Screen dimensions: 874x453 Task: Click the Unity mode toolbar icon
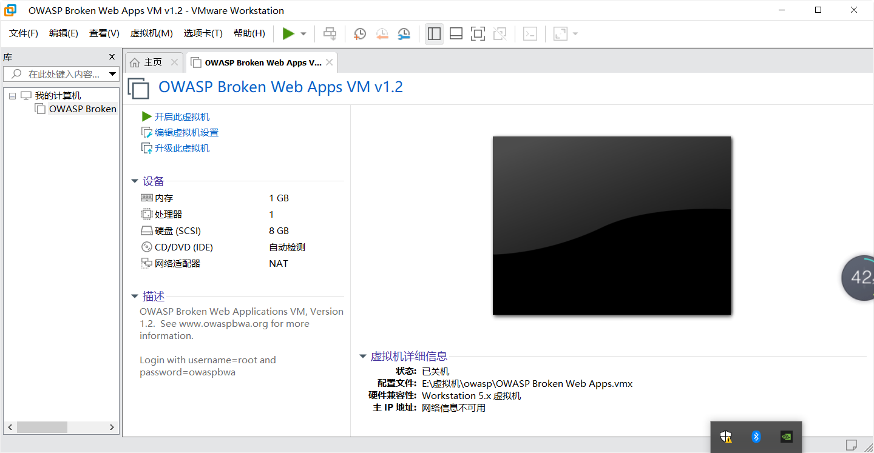click(x=500, y=34)
